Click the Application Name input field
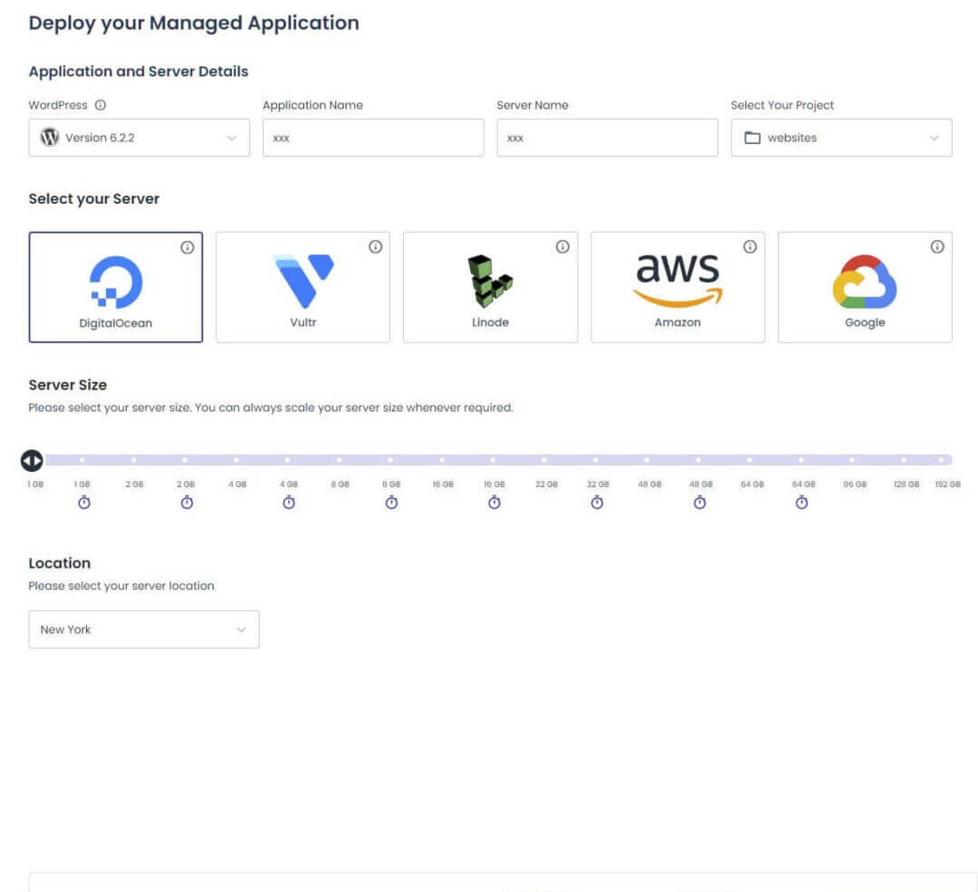 coord(373,138)
